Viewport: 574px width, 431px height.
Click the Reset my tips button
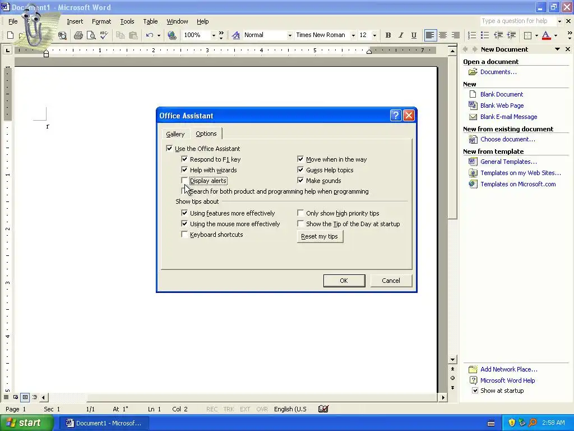[320, 236]
